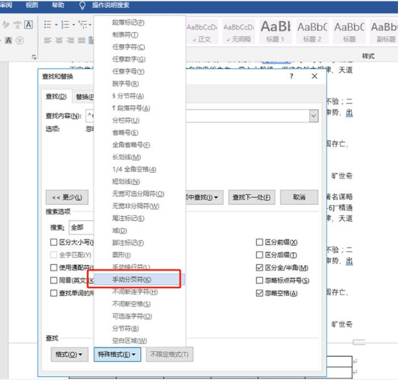
Task: Click the align left paragraph icon
Action: [x=48, y=40]
